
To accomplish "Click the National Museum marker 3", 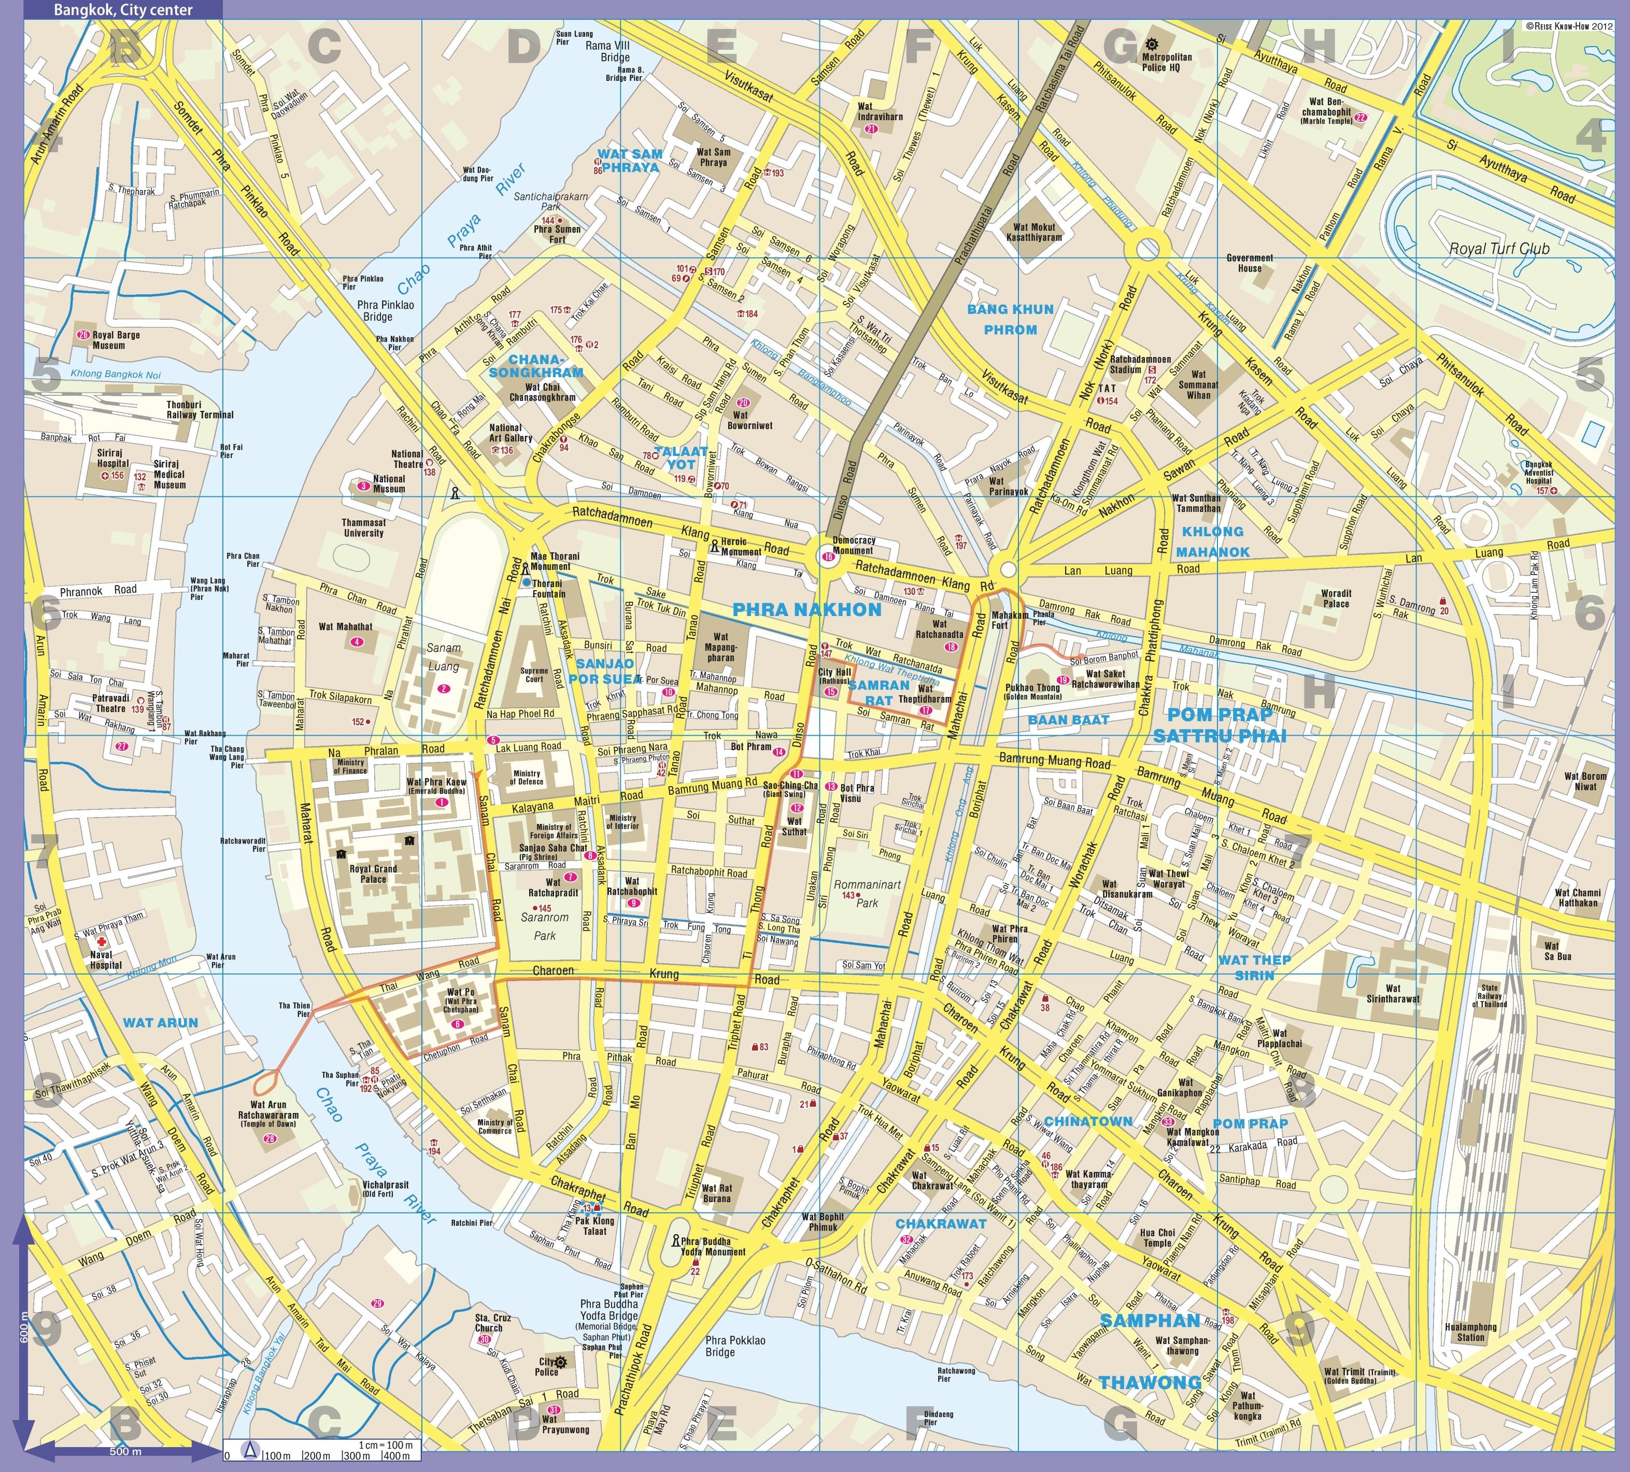I will tap(364, 486).
